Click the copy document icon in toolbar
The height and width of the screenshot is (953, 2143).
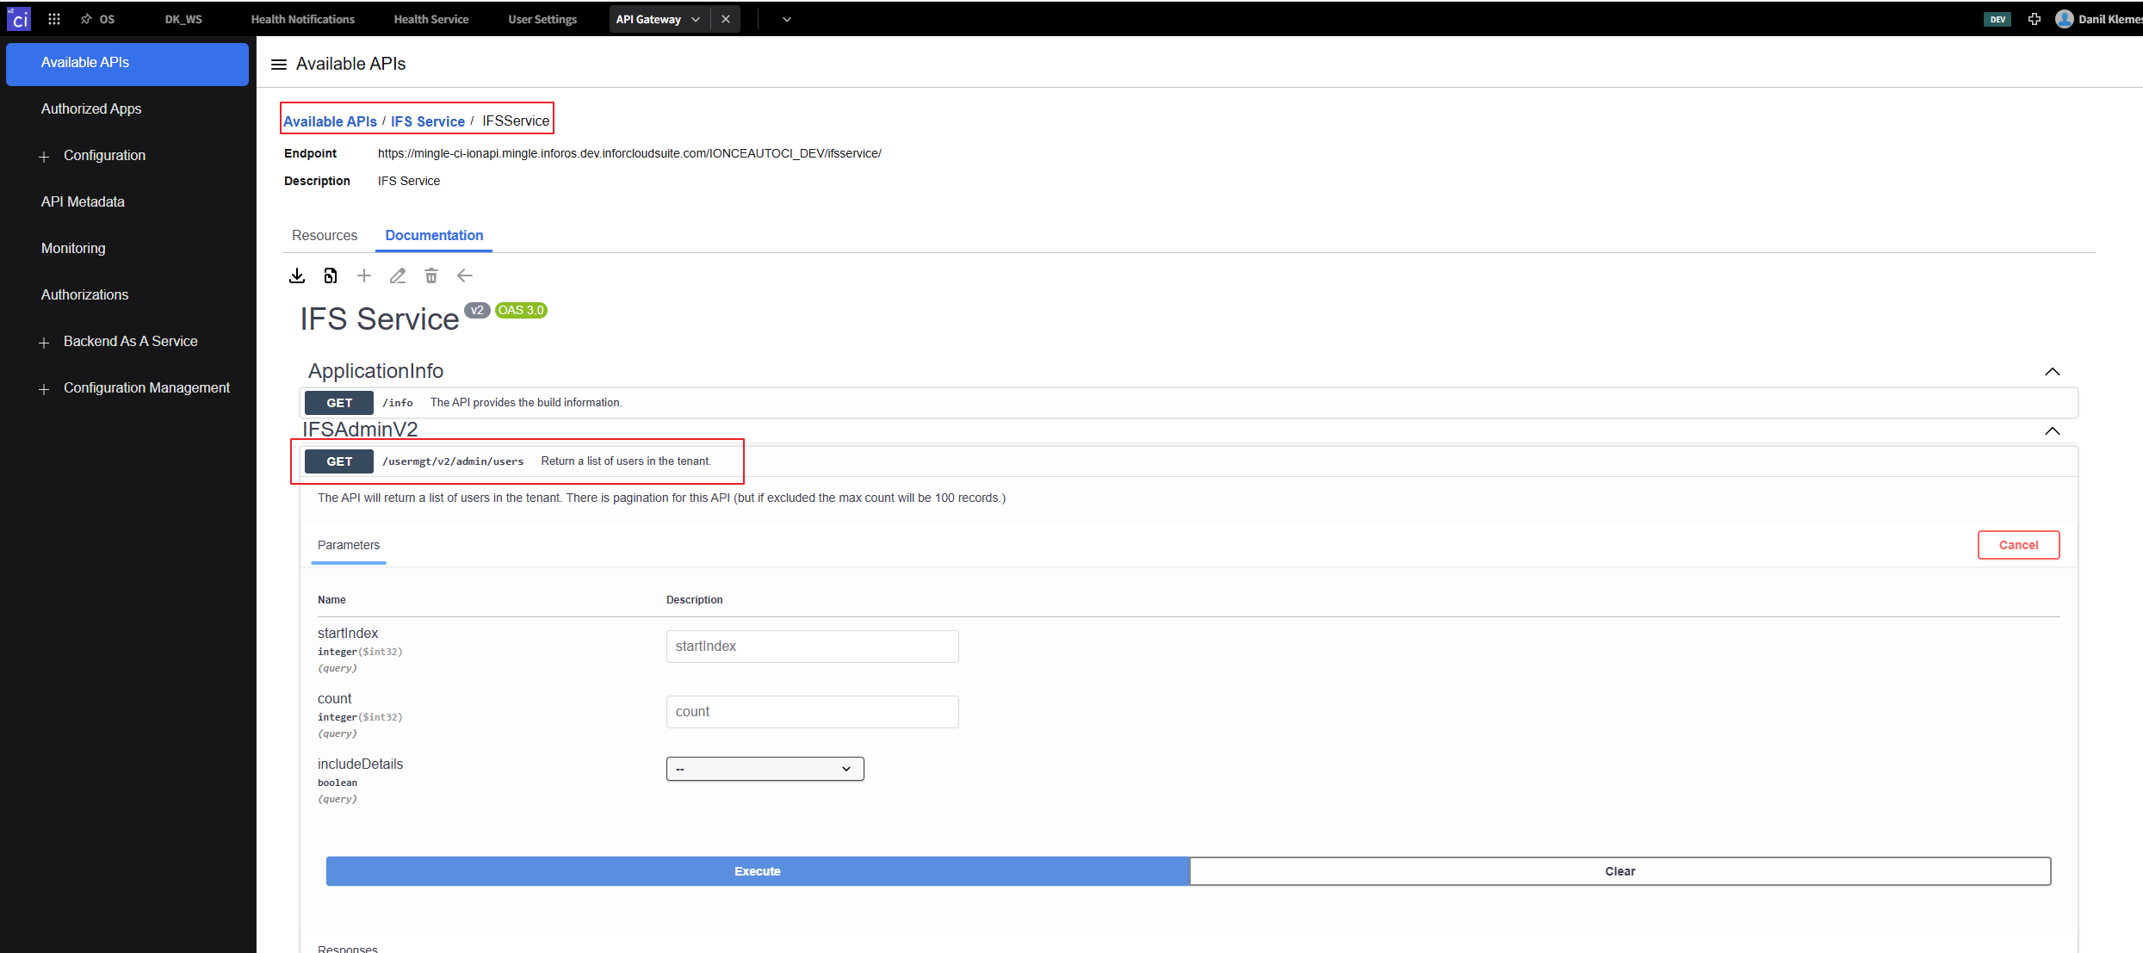330,275
